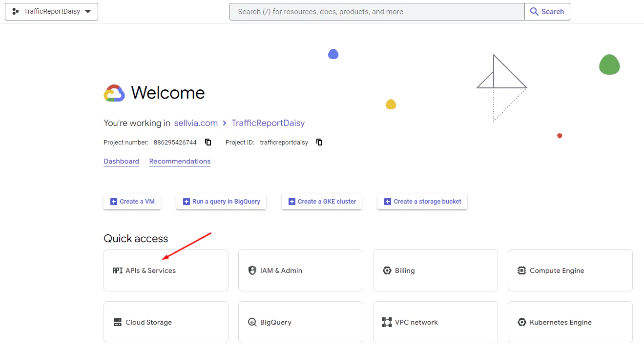Open the Billing quick access card
644x351 pixels.
coord(435,270)
